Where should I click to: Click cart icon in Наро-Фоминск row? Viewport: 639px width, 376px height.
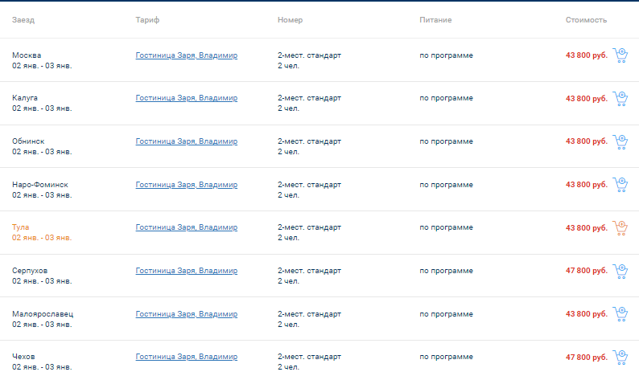pyautogui.click(x=620, y=185)
